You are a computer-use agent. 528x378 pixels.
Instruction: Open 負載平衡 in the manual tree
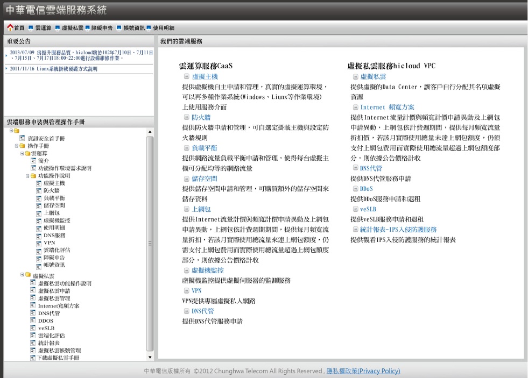click(54, 198)
